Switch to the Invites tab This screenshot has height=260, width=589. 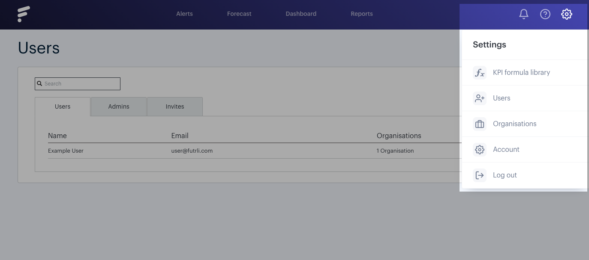(175, 106)
